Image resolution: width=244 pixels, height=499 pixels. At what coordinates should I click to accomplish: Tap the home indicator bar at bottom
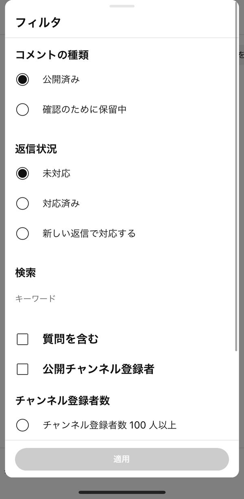(x=122, y=492)
